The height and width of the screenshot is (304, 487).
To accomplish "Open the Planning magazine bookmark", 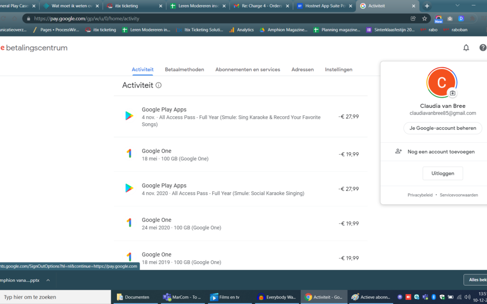I will tap(337, 30).
